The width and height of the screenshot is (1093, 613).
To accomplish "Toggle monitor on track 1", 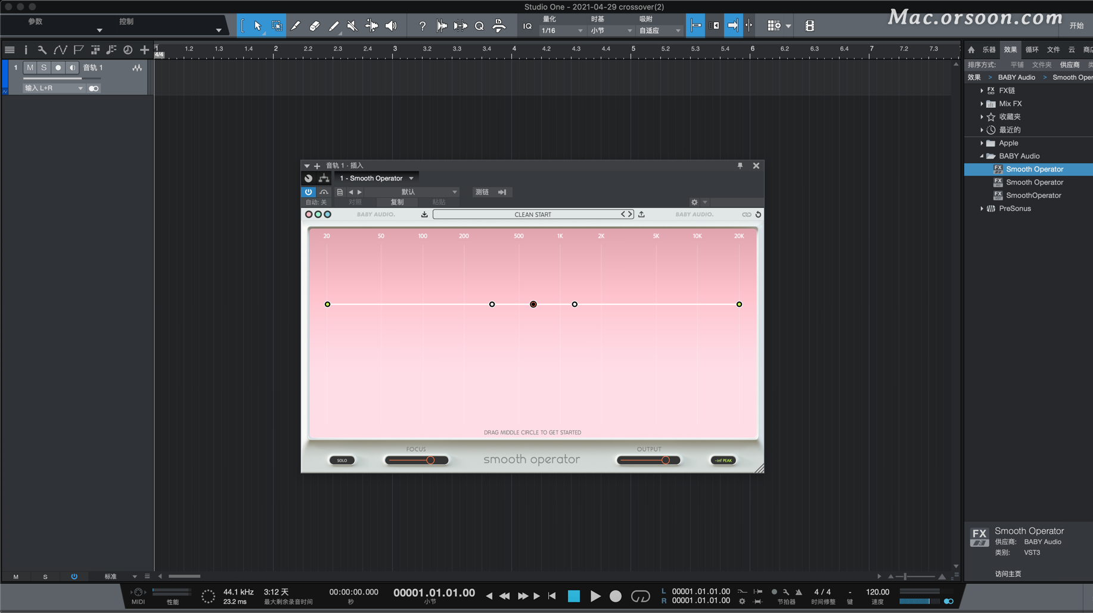I will (72, 68).
